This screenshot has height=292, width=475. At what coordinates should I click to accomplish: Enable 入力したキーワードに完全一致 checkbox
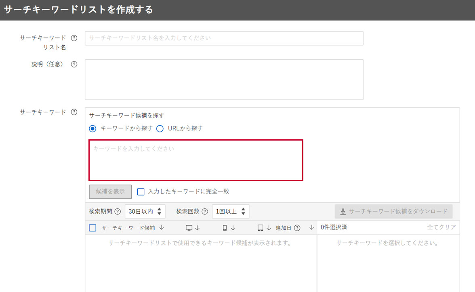(x=141, y=191)
